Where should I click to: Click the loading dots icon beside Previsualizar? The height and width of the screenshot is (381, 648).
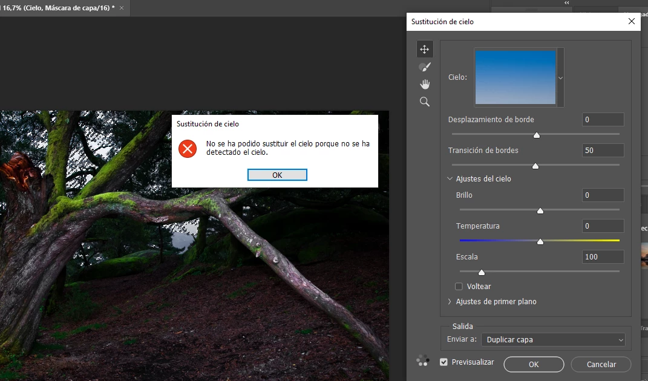(x=423, y=361)
